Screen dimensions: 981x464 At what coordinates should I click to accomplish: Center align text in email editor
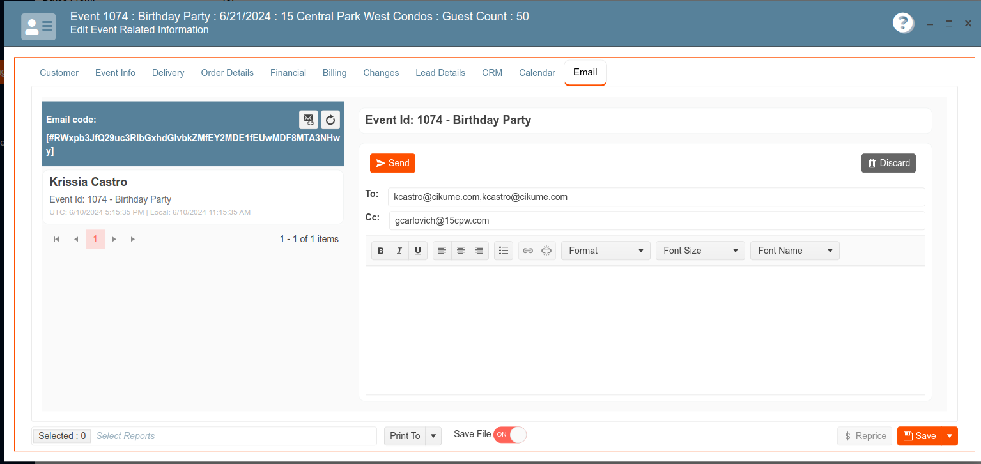point(461,251)
